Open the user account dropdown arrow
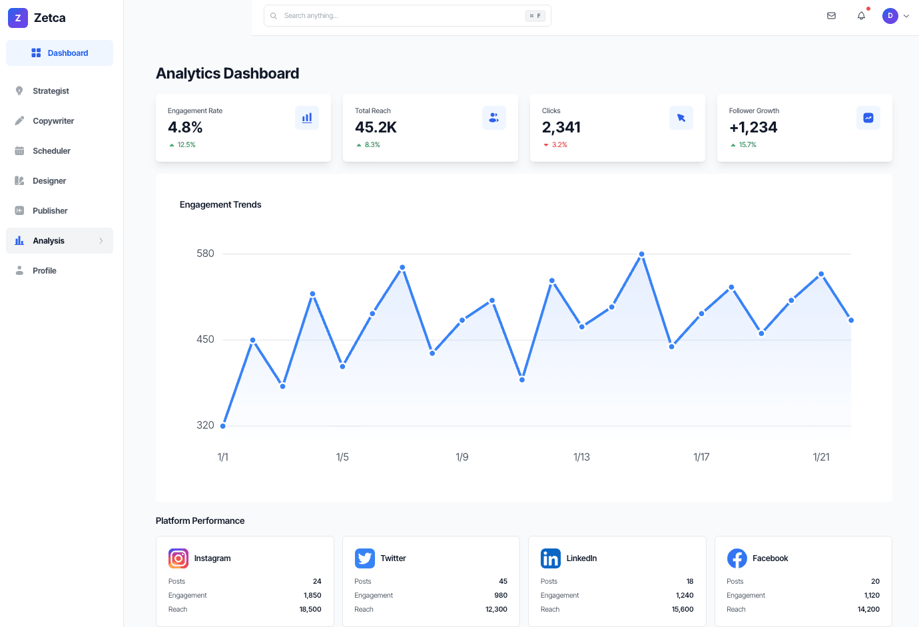The image size is (919, 627). 906,16
